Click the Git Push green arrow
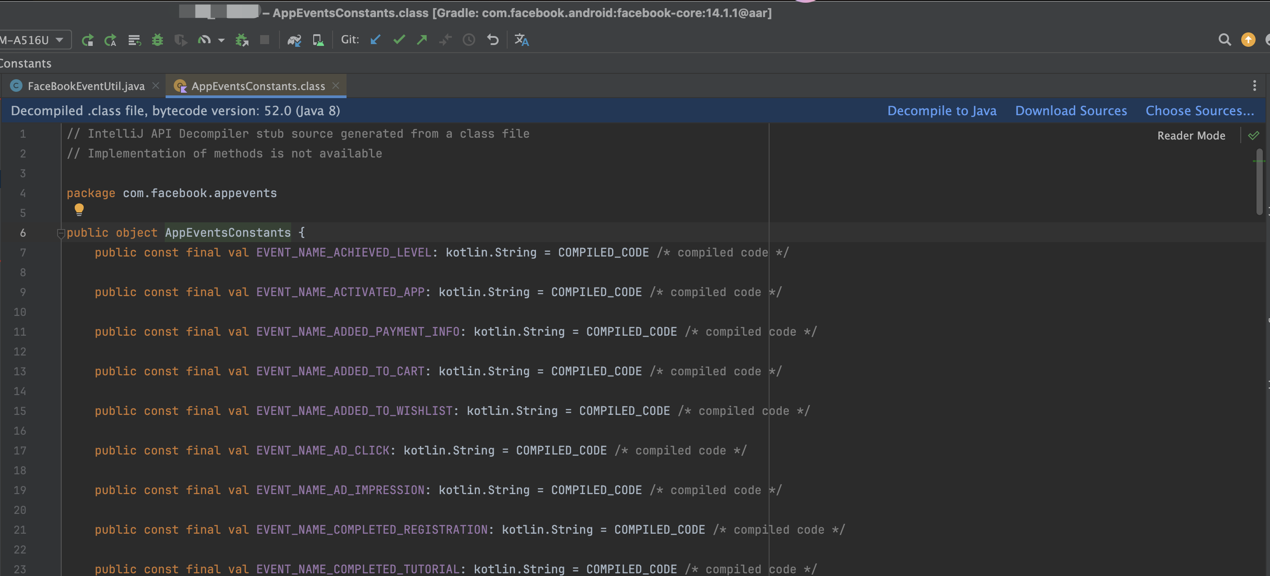The height and width of the screenshot is (576, 1270). tap(422, 40)
